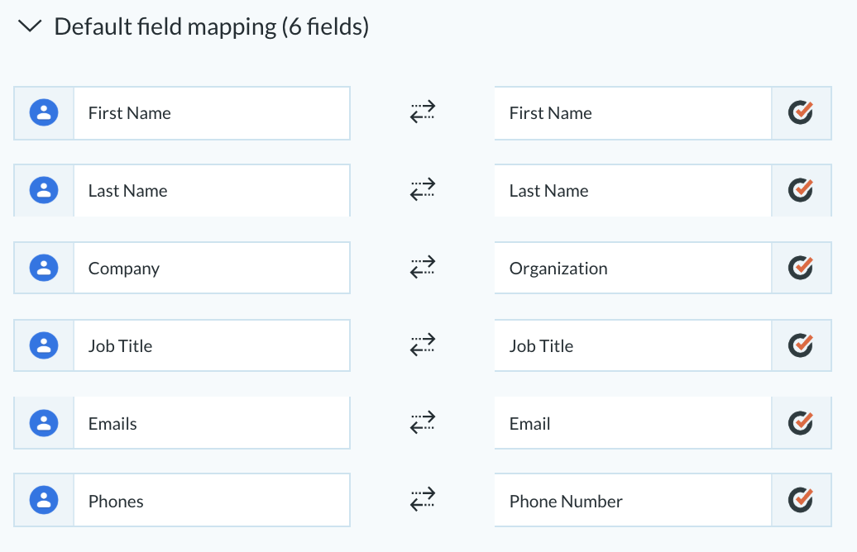Screen dimensions: 857x552
Task: Select the Phone Number destination field
Action: click(x=633, y=500)
